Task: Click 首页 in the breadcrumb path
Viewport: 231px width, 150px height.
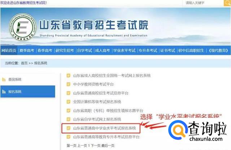Action: 24,63
